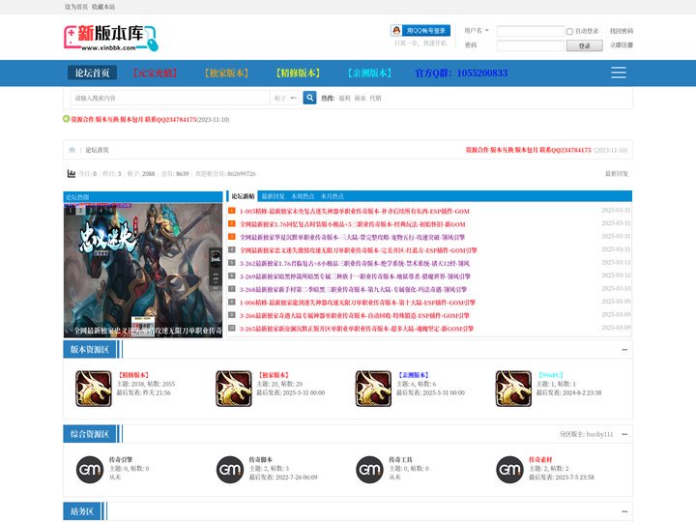This screenshot has width=696, height=522.
Task: Click the 代销 hot search keyword
Action: click(375, 98)
